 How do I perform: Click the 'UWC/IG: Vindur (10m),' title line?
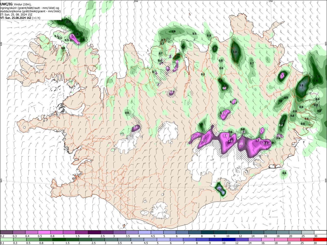click(16, 4)
